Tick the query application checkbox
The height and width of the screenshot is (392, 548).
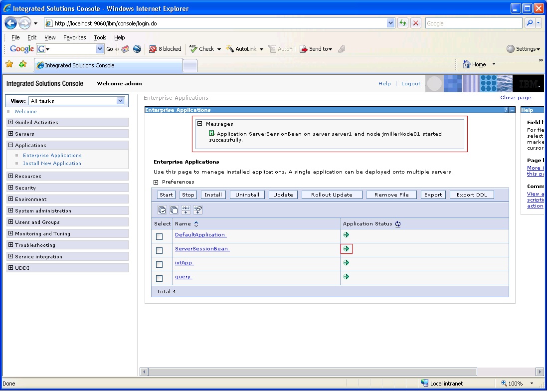(x=160, y=278)
